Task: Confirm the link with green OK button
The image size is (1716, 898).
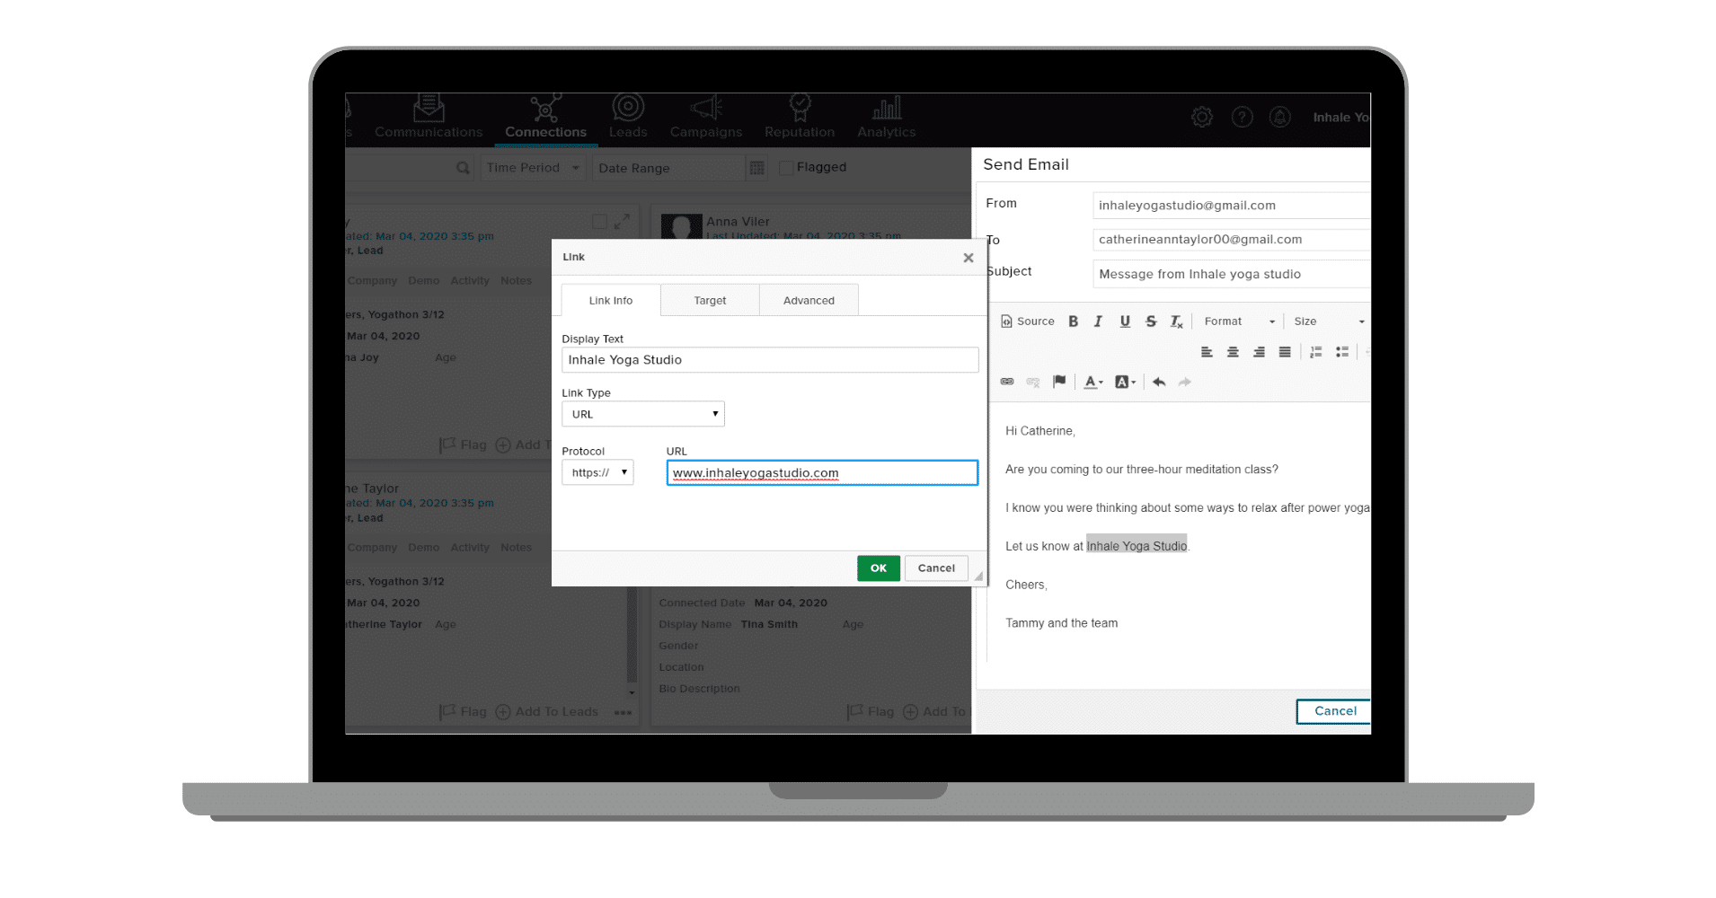Action: pos(878,568)
